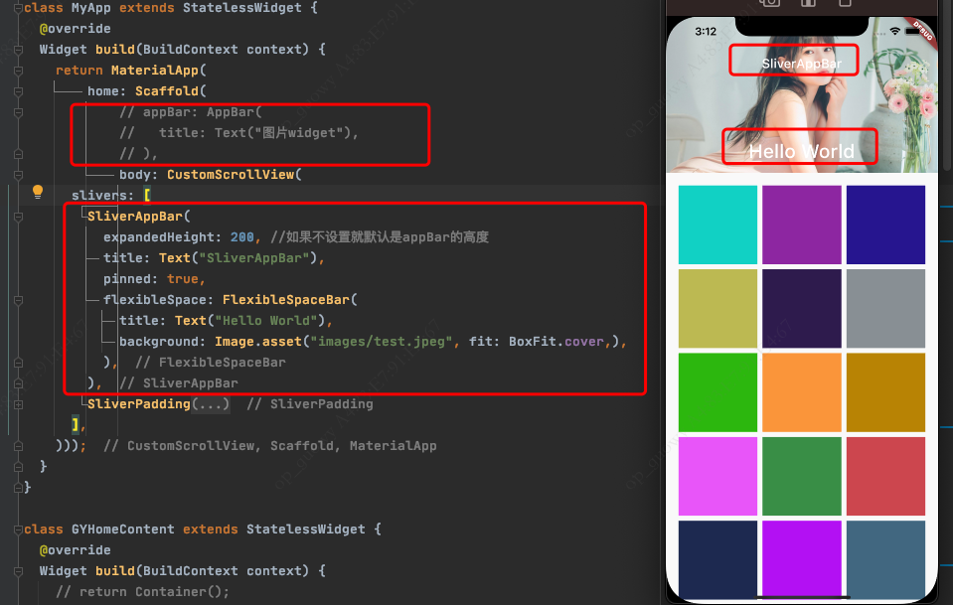Click BoxFit.cover in the background line
This screenshot has height=605, width=953.
556,342
